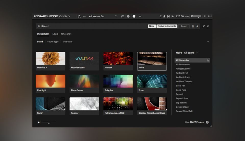Viewport: 245px width, 141px height.
Task: Open the plug-in view icon in header
Action: coord(134,16)
